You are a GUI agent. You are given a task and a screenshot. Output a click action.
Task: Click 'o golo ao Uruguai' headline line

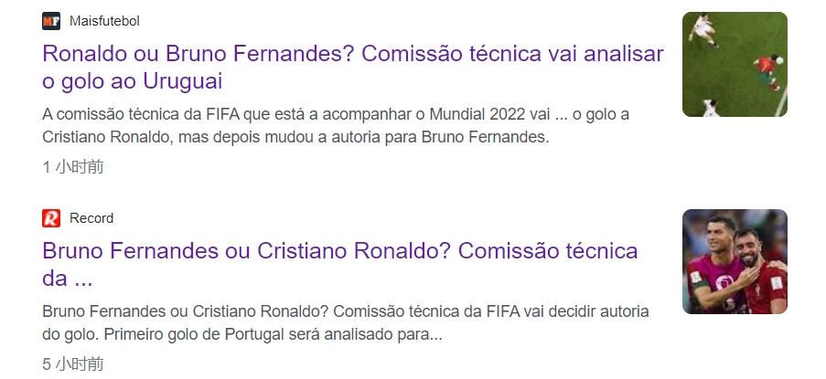click(133, 81)
